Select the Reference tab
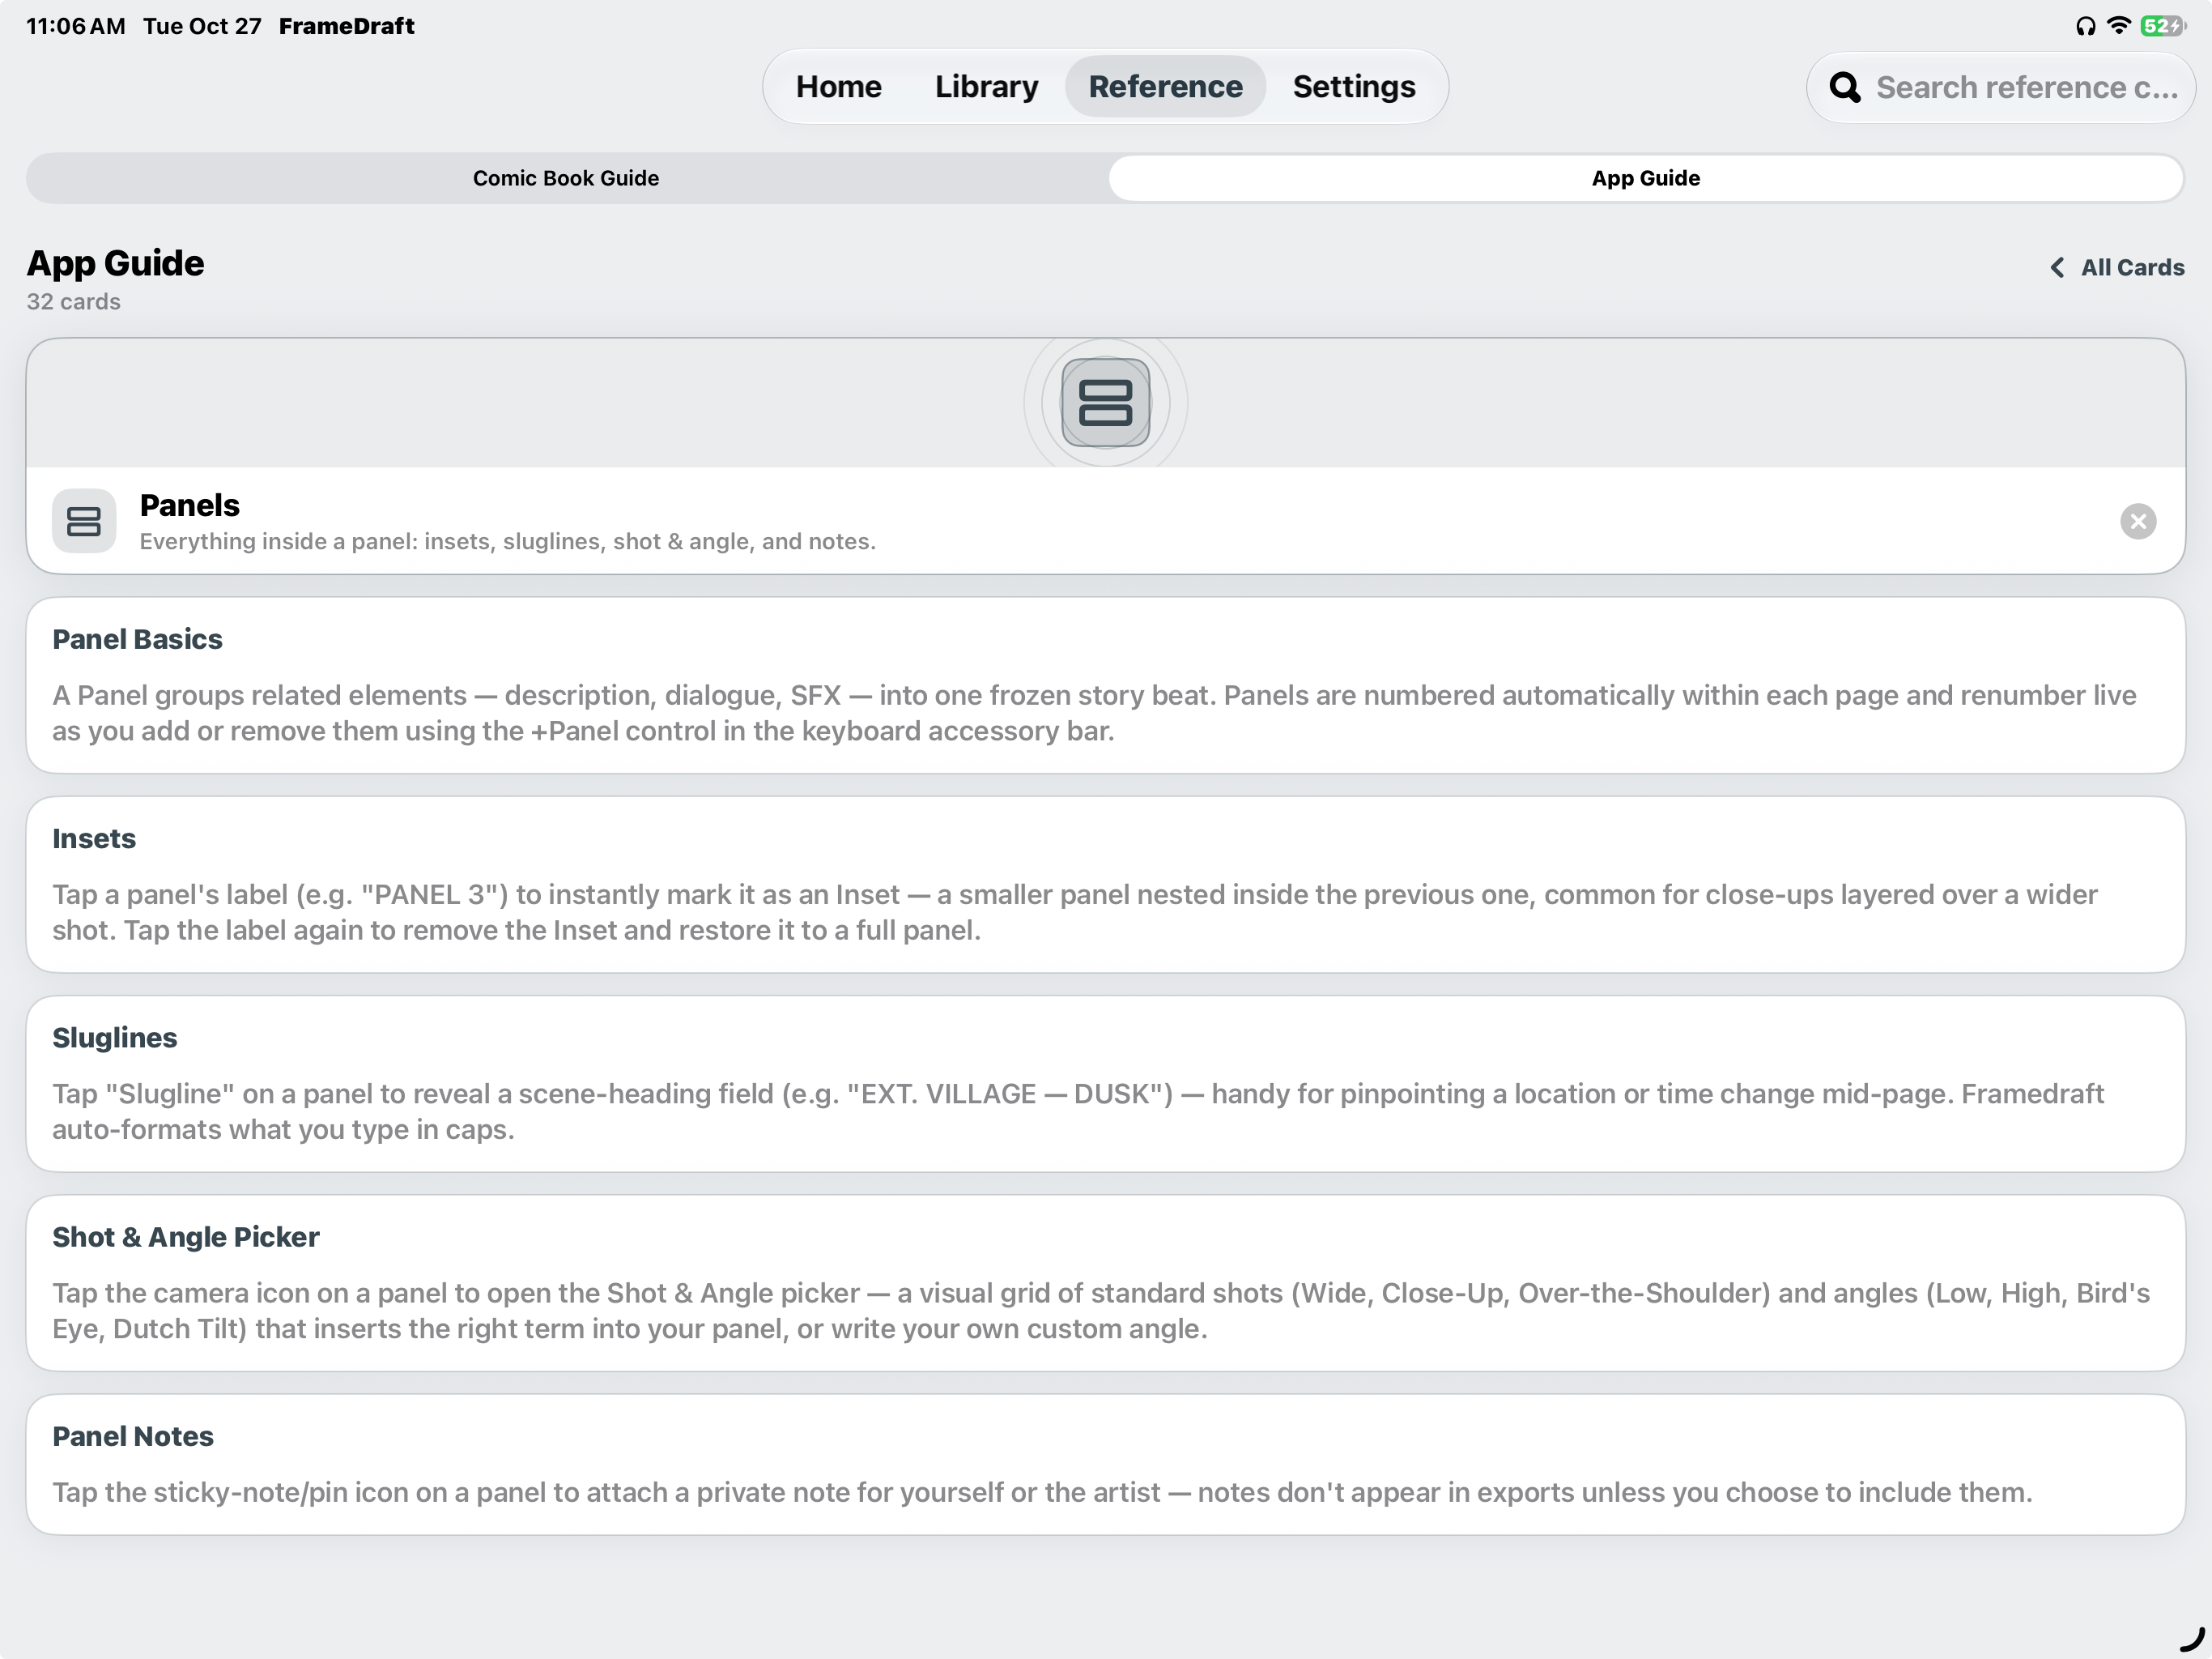 click(1165, 87)
